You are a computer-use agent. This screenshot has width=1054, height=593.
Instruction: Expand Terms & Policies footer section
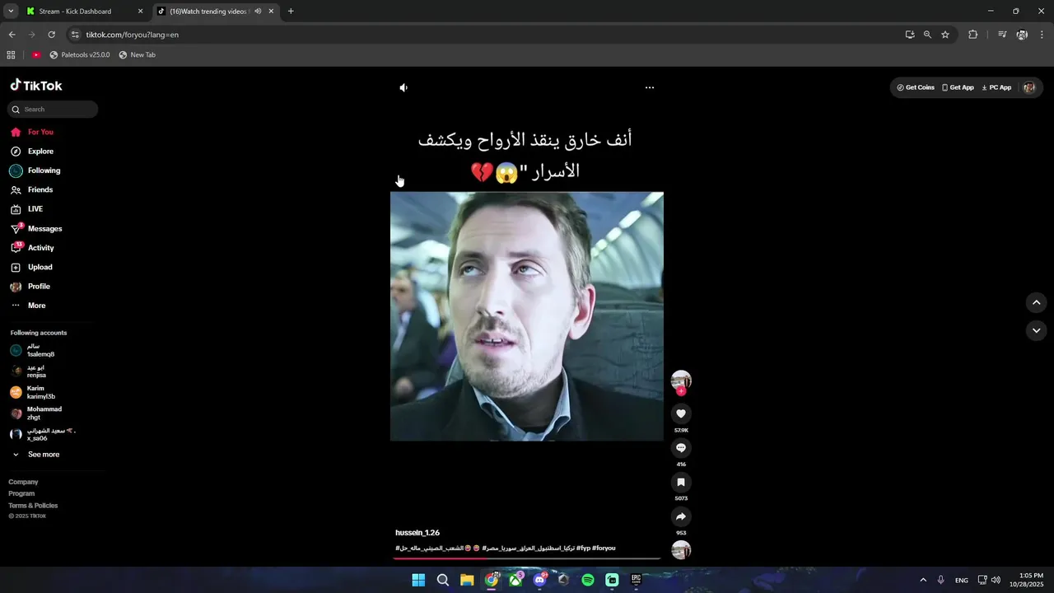point(33,506)
